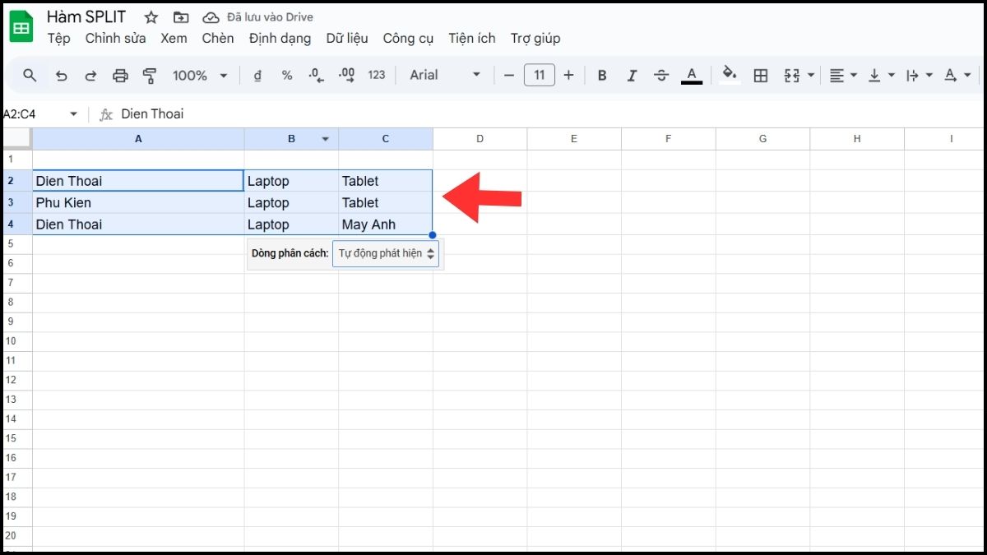Open the borders menu
Screen dimensions: 987x555
pyautogui.click(x=761, y=75)
